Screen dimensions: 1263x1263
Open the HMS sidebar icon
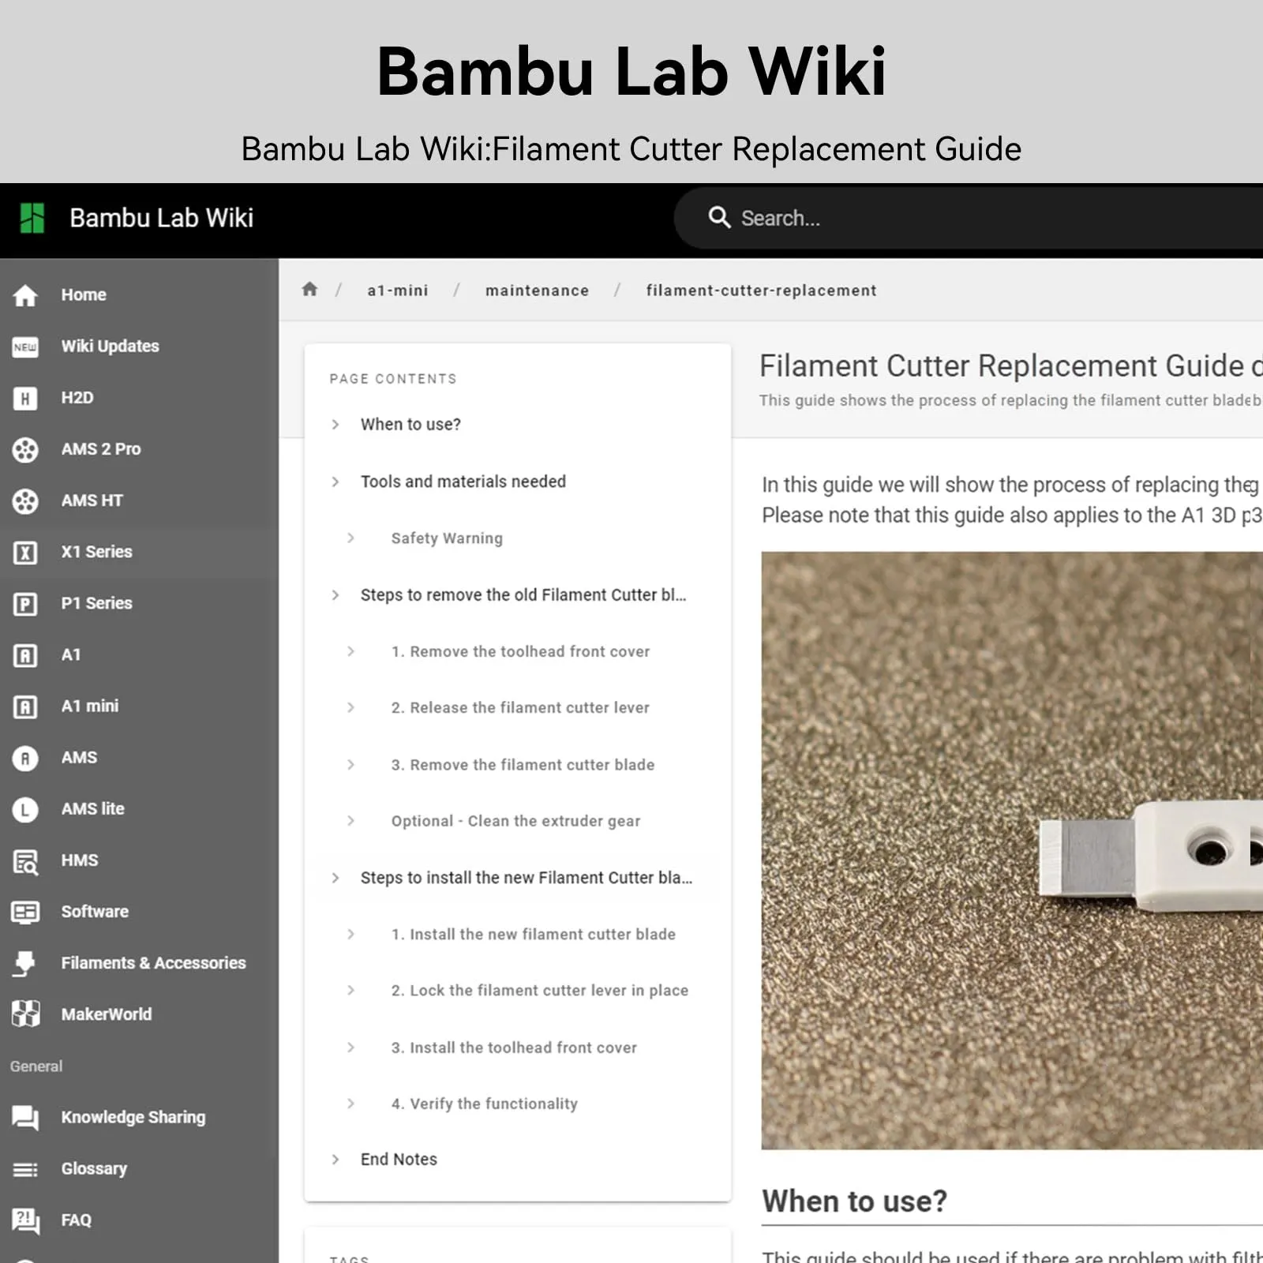[25, 860]
